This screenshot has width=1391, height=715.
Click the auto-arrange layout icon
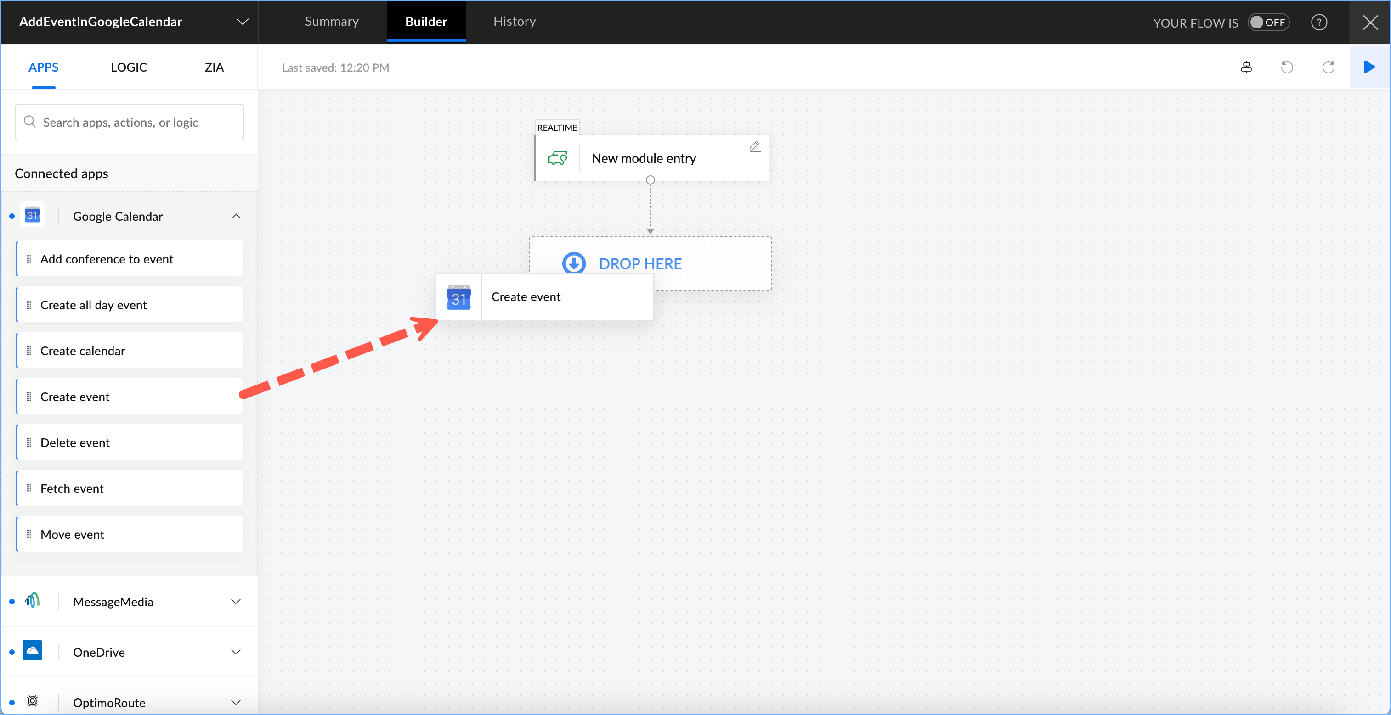(x=1246, y=67)
